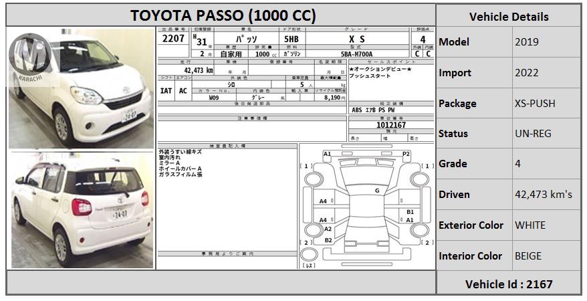Screen dimensions: 587x301
Task: Select the color number "W09"
Action: click(213, 98)
